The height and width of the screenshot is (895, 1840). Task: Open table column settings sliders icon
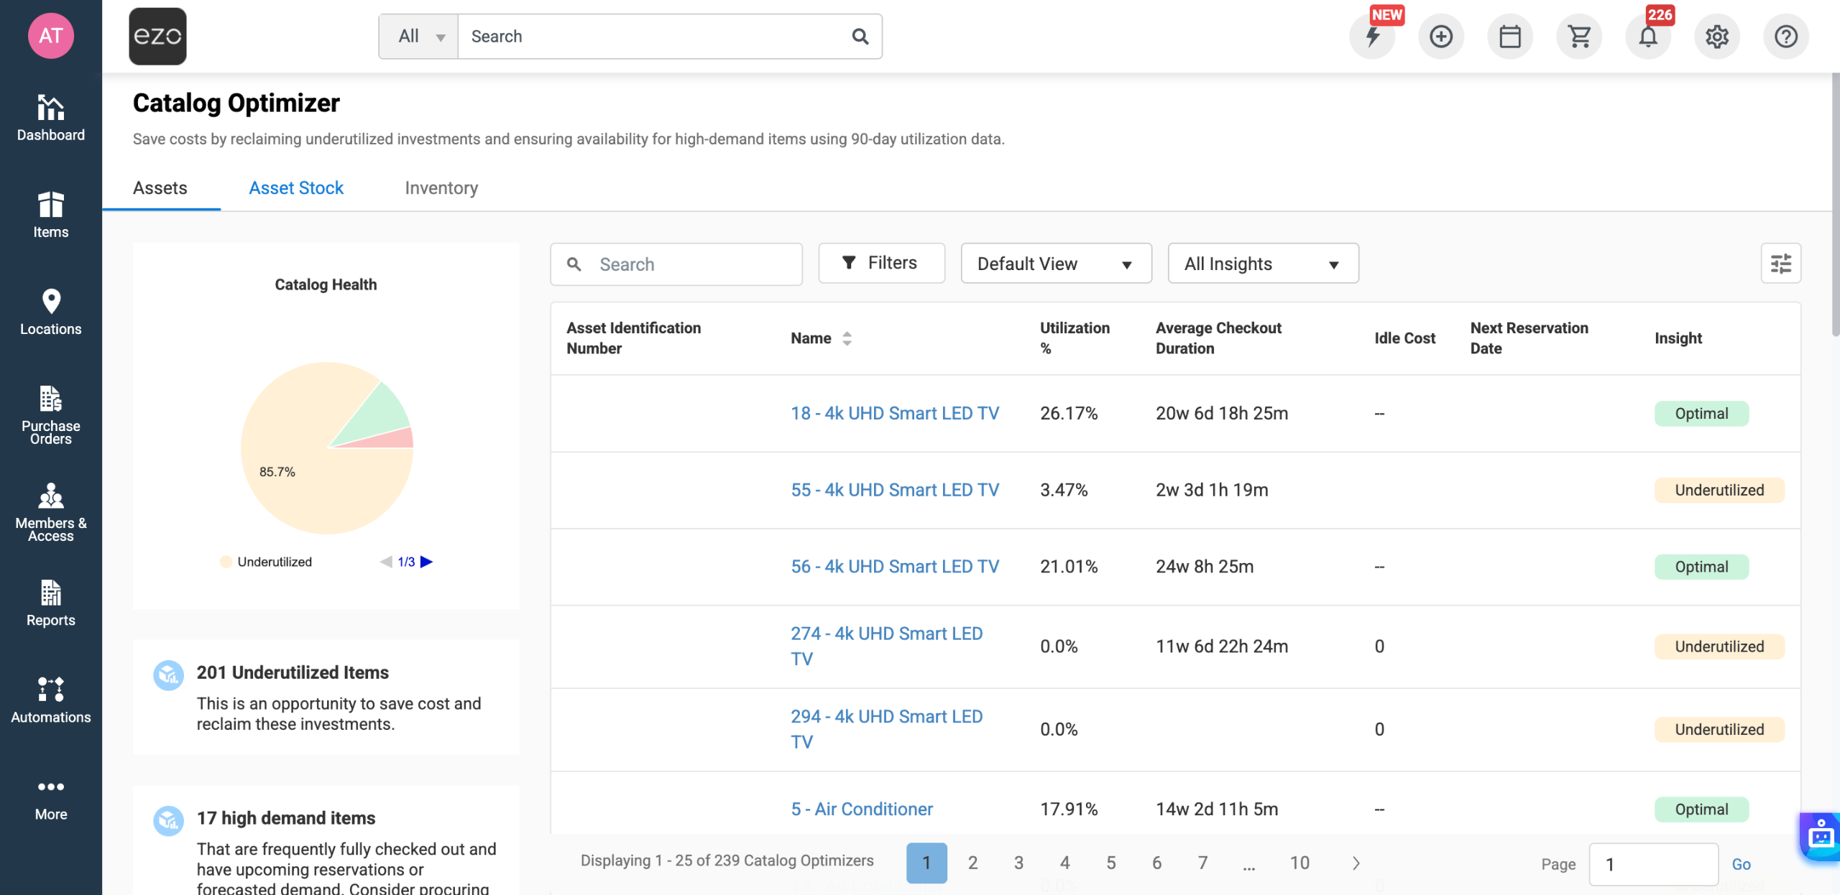tap(1780, 264)
